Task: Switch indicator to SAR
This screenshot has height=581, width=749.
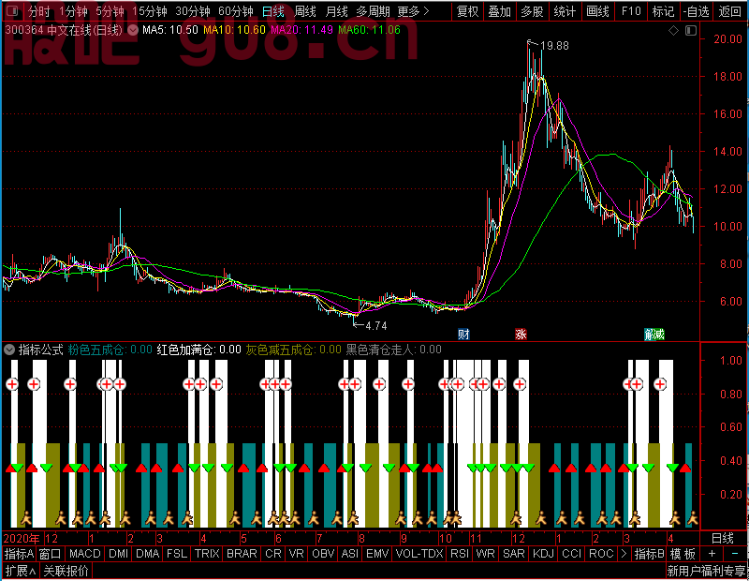Action: pos(514,554)
